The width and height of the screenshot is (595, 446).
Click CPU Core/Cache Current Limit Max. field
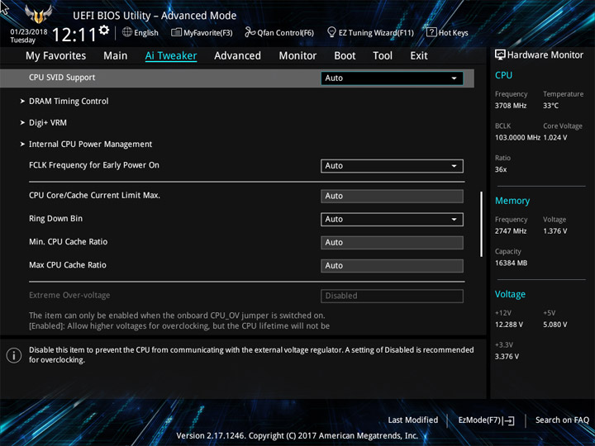point(392,196)
